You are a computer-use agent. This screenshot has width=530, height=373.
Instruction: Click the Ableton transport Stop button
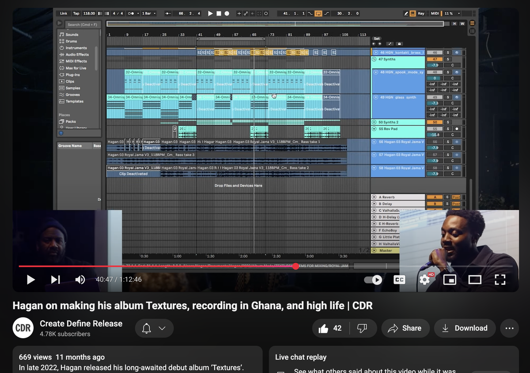219,14
